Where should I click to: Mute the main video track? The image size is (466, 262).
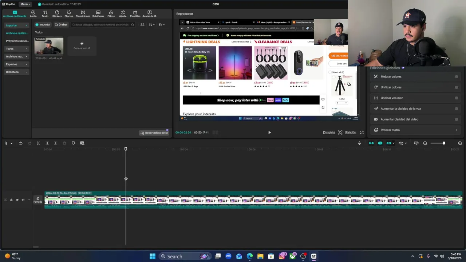[23, 200]
